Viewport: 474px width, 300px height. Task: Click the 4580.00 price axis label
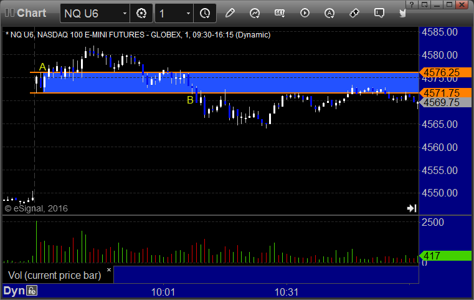click(440, 55)
